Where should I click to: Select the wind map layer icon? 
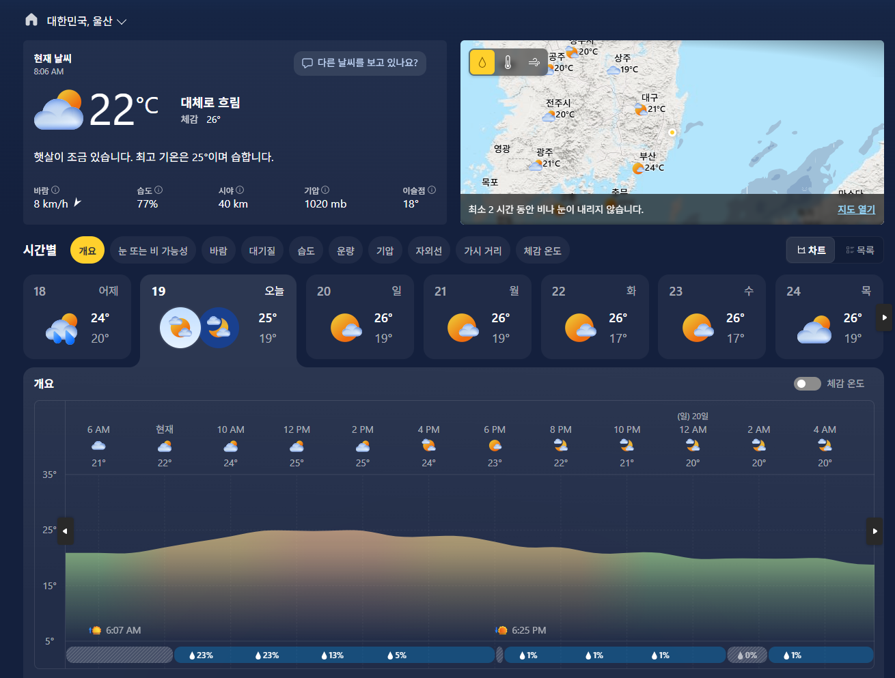click(x=534, y=63)
